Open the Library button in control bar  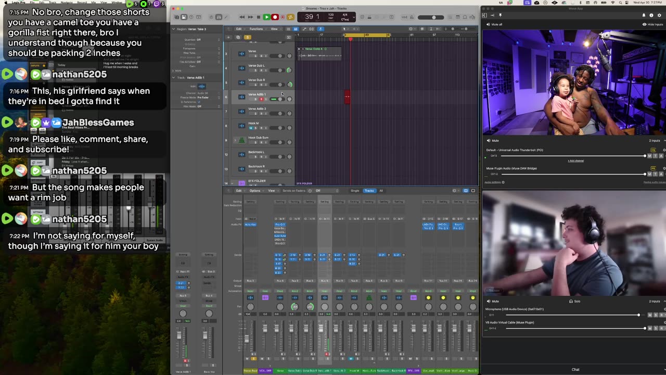pyautogui.click(x=176, y=17)
